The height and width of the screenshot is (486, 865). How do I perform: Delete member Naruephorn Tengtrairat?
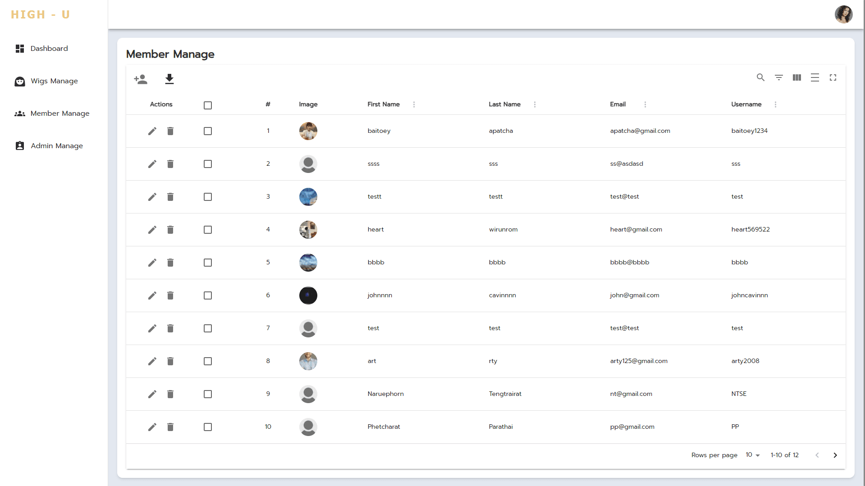tap(170, 394)
